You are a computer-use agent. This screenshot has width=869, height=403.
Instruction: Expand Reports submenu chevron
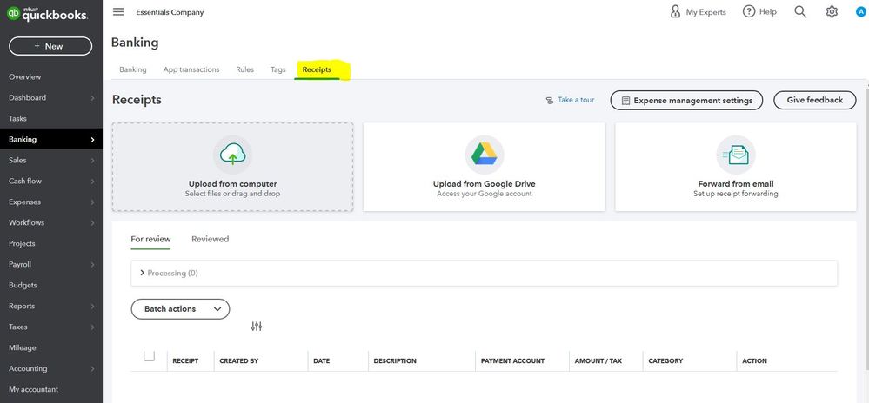point(92,306)
